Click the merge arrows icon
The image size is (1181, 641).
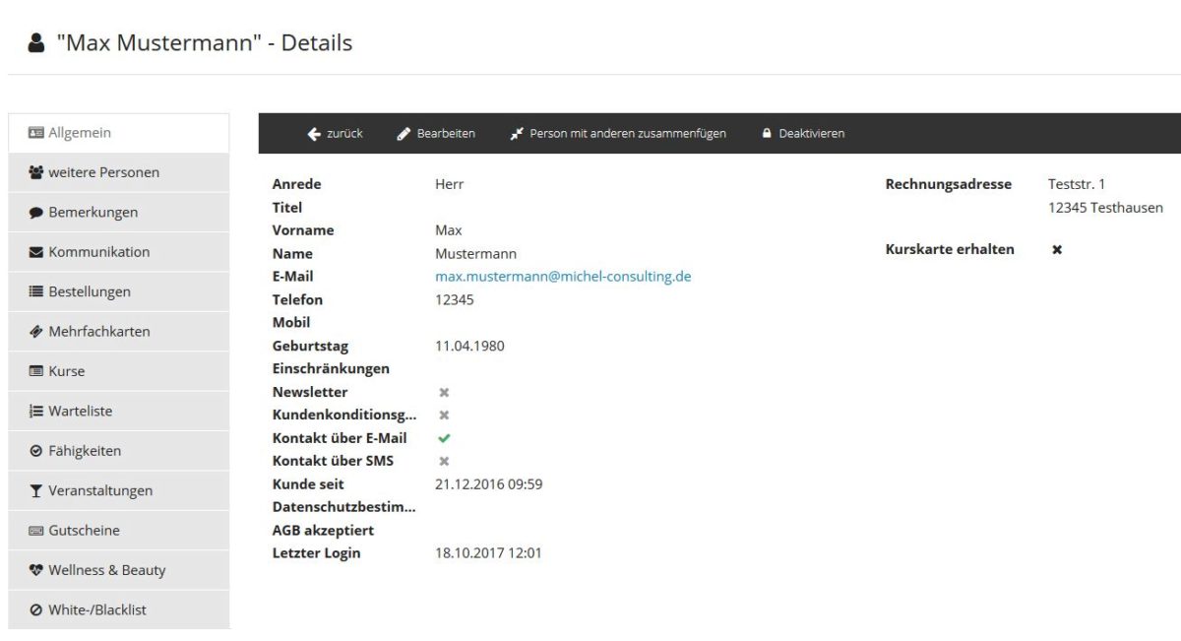click(517, 134)
